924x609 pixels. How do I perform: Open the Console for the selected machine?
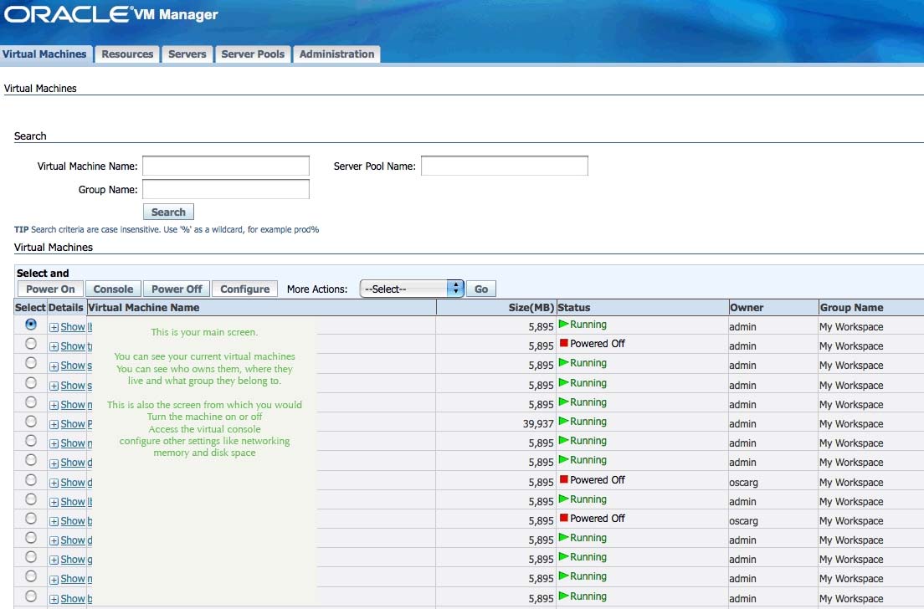[x=113, y=289]
